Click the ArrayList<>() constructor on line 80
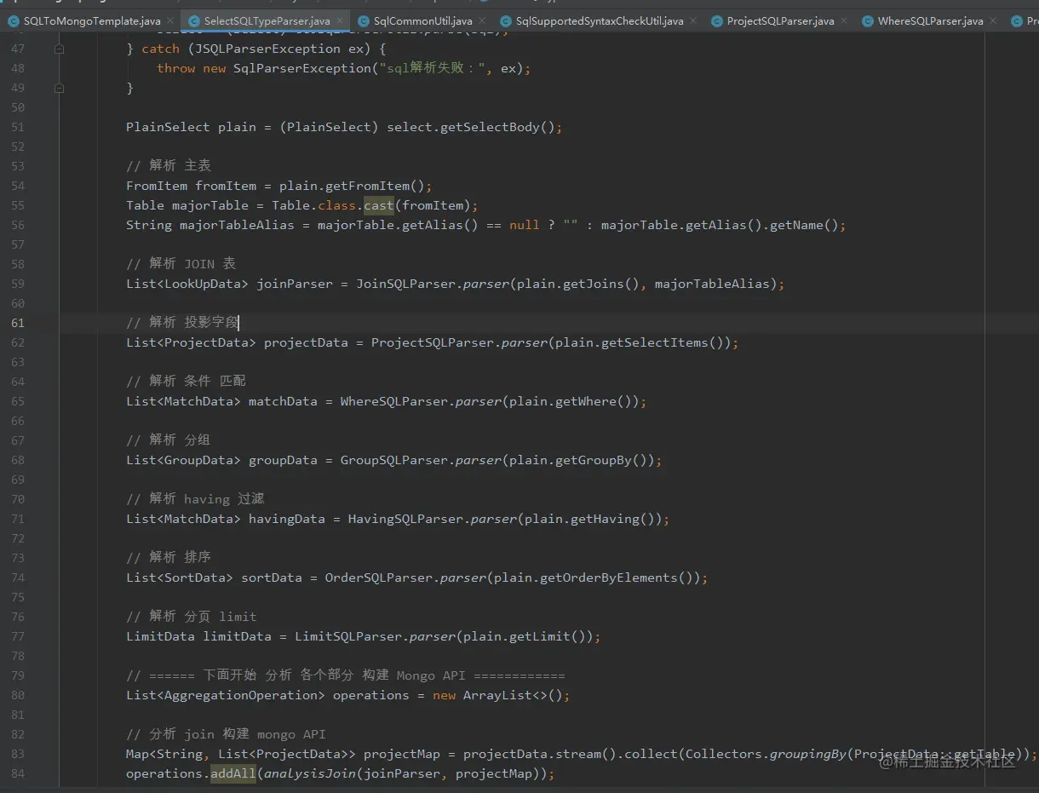The image size is (1039, 793). coord(513,695)
